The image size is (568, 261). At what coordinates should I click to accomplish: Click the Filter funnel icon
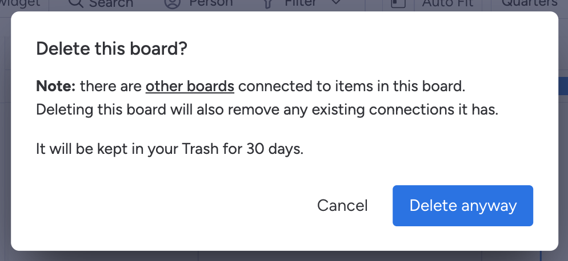[x=267, y=3]
